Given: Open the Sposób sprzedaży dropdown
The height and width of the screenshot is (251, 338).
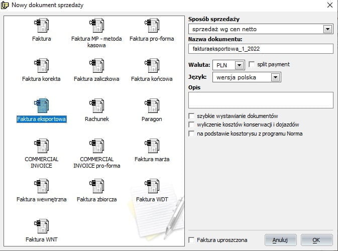Looking at the screenshot, I should (327, 29).
